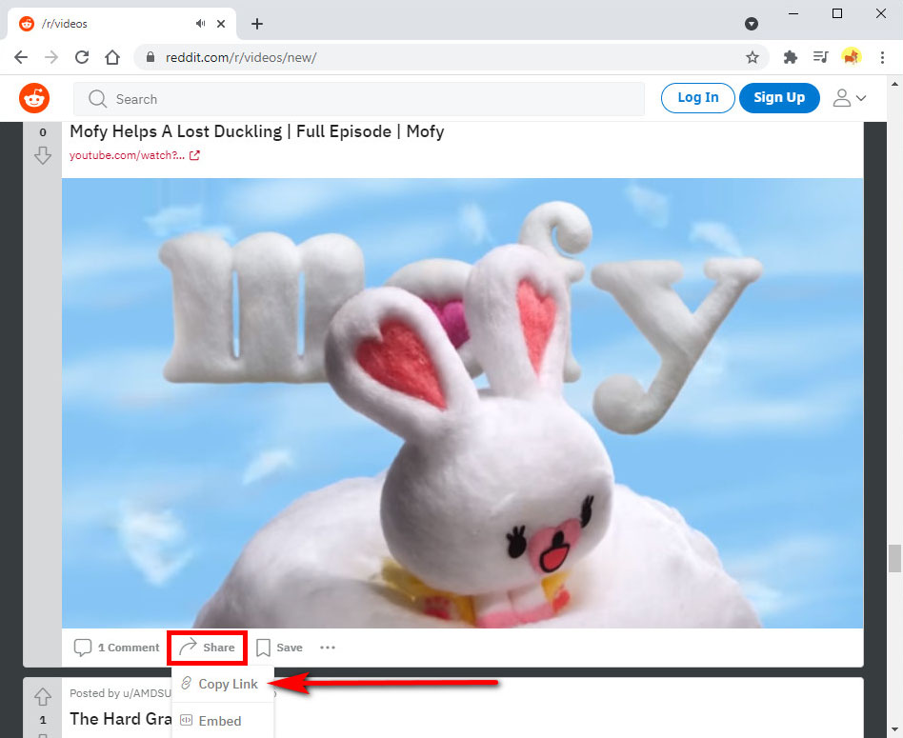Click the Search field on Reddit

(359, 99)
